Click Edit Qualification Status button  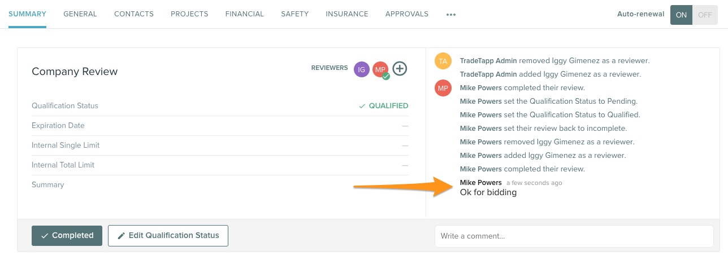(x=168, y=236)
